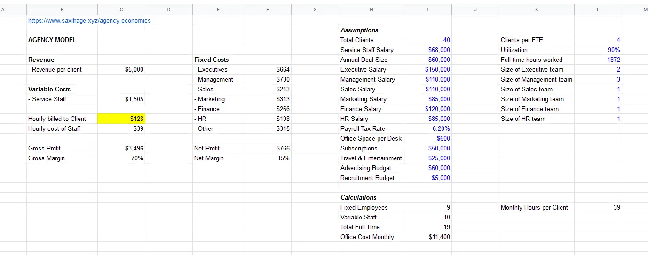Select the Marketing fixed cost $313
This screenshot has width=648, height=255.
[268, 99]
